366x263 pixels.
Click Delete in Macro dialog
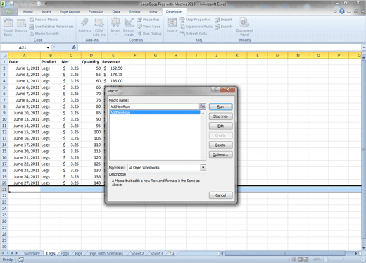coord(220,145)
